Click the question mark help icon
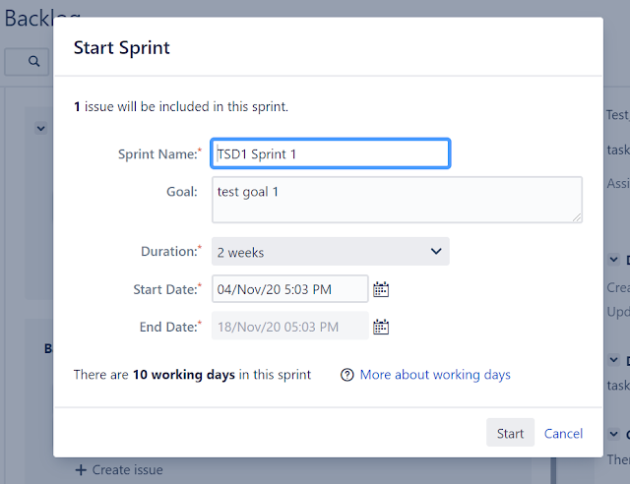The width and height of the screenshot is (630, 484). pyautogui.click(x=347, y=375)
